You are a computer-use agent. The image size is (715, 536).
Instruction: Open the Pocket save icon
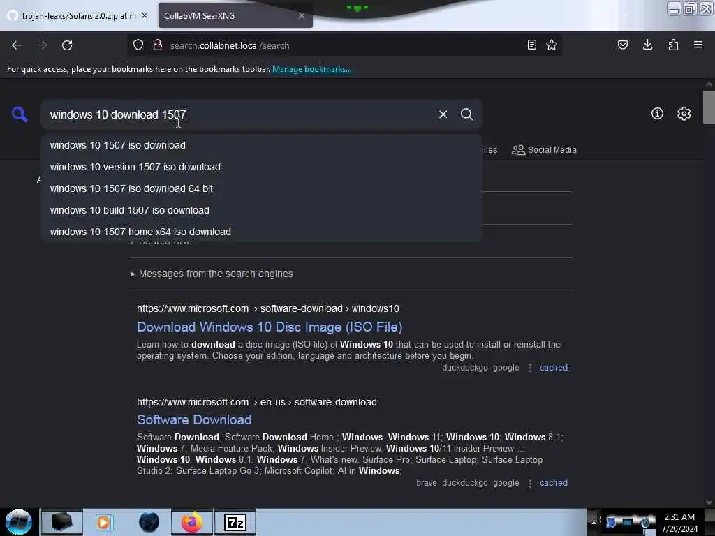[x=622, y=45]
